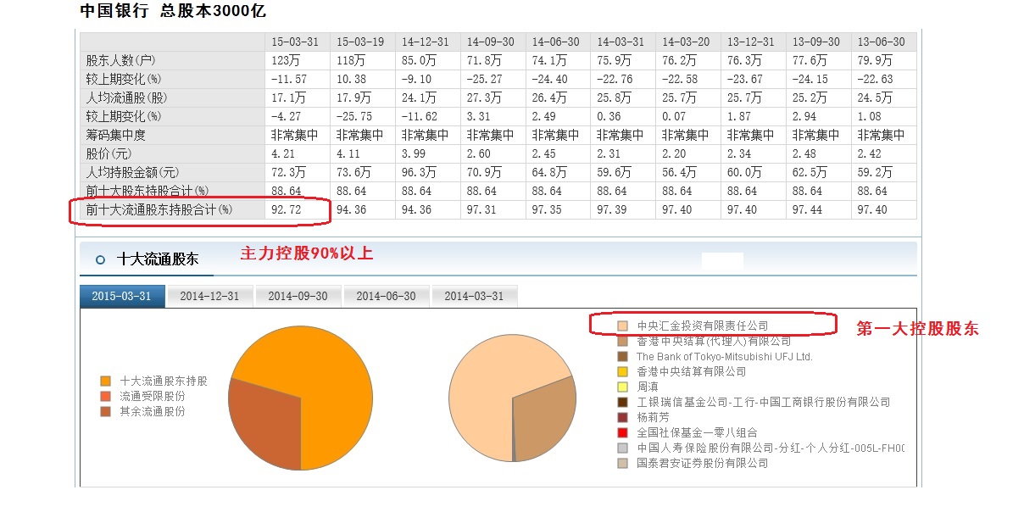Click the 14-12-31 column header
Screen dimensions: 1024x529
427,42
